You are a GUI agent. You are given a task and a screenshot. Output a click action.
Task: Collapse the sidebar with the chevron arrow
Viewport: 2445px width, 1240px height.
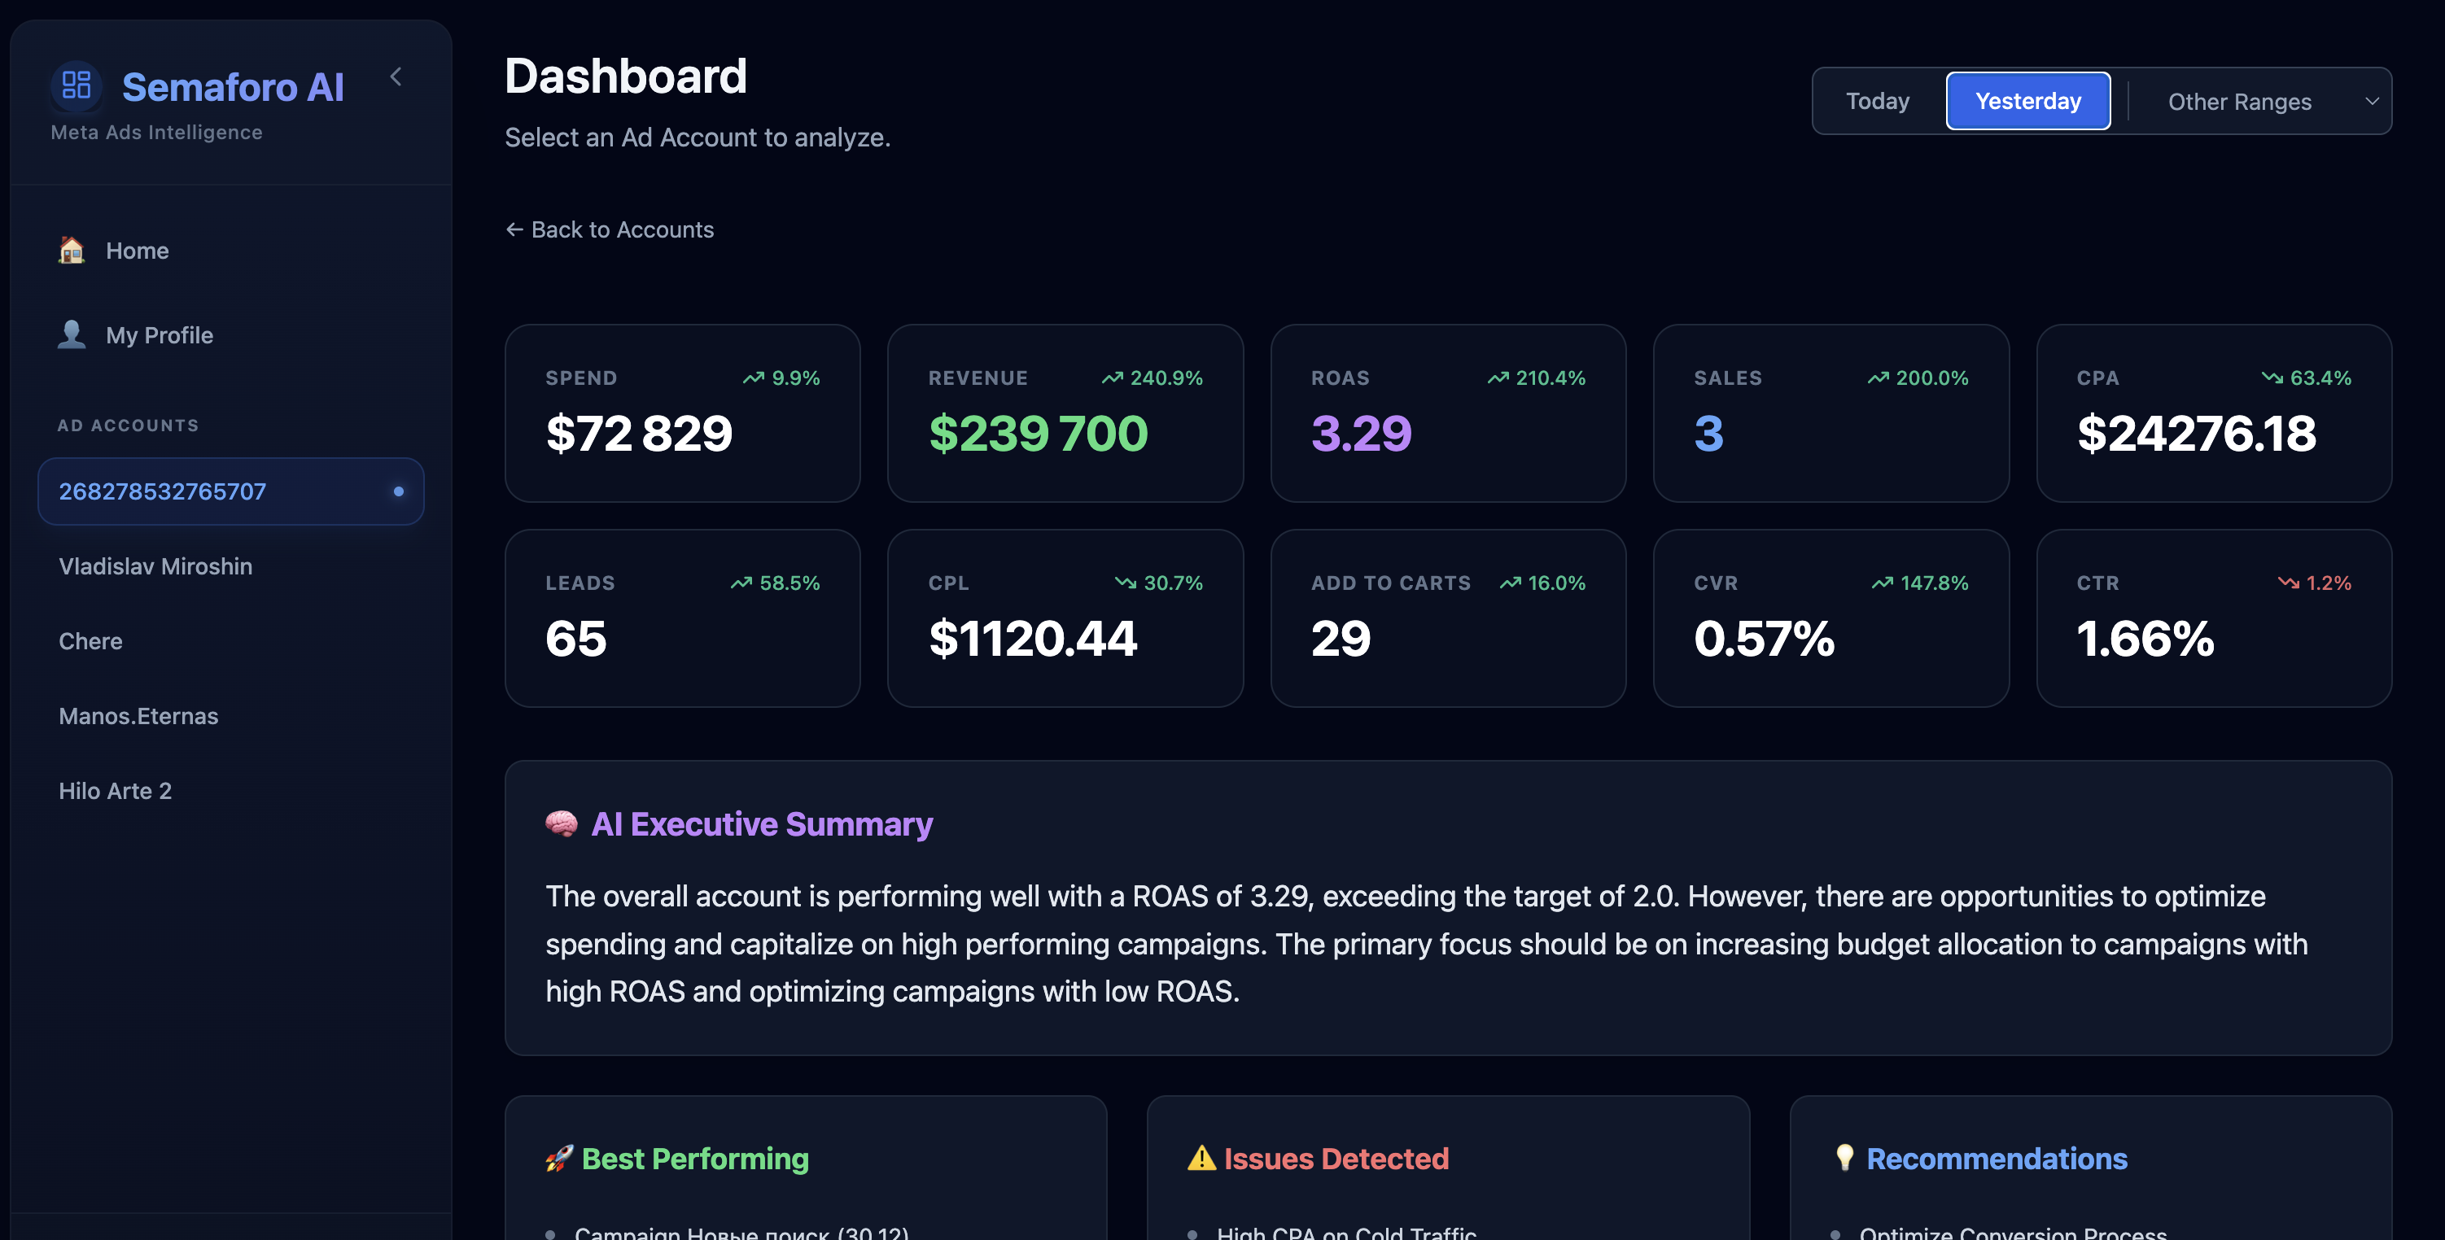tap(396, 76)
